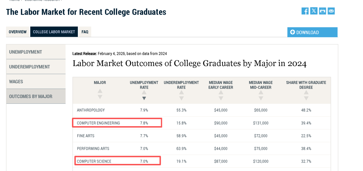Open the Overview tab
The image size is (363, 171).
[18, 32]
